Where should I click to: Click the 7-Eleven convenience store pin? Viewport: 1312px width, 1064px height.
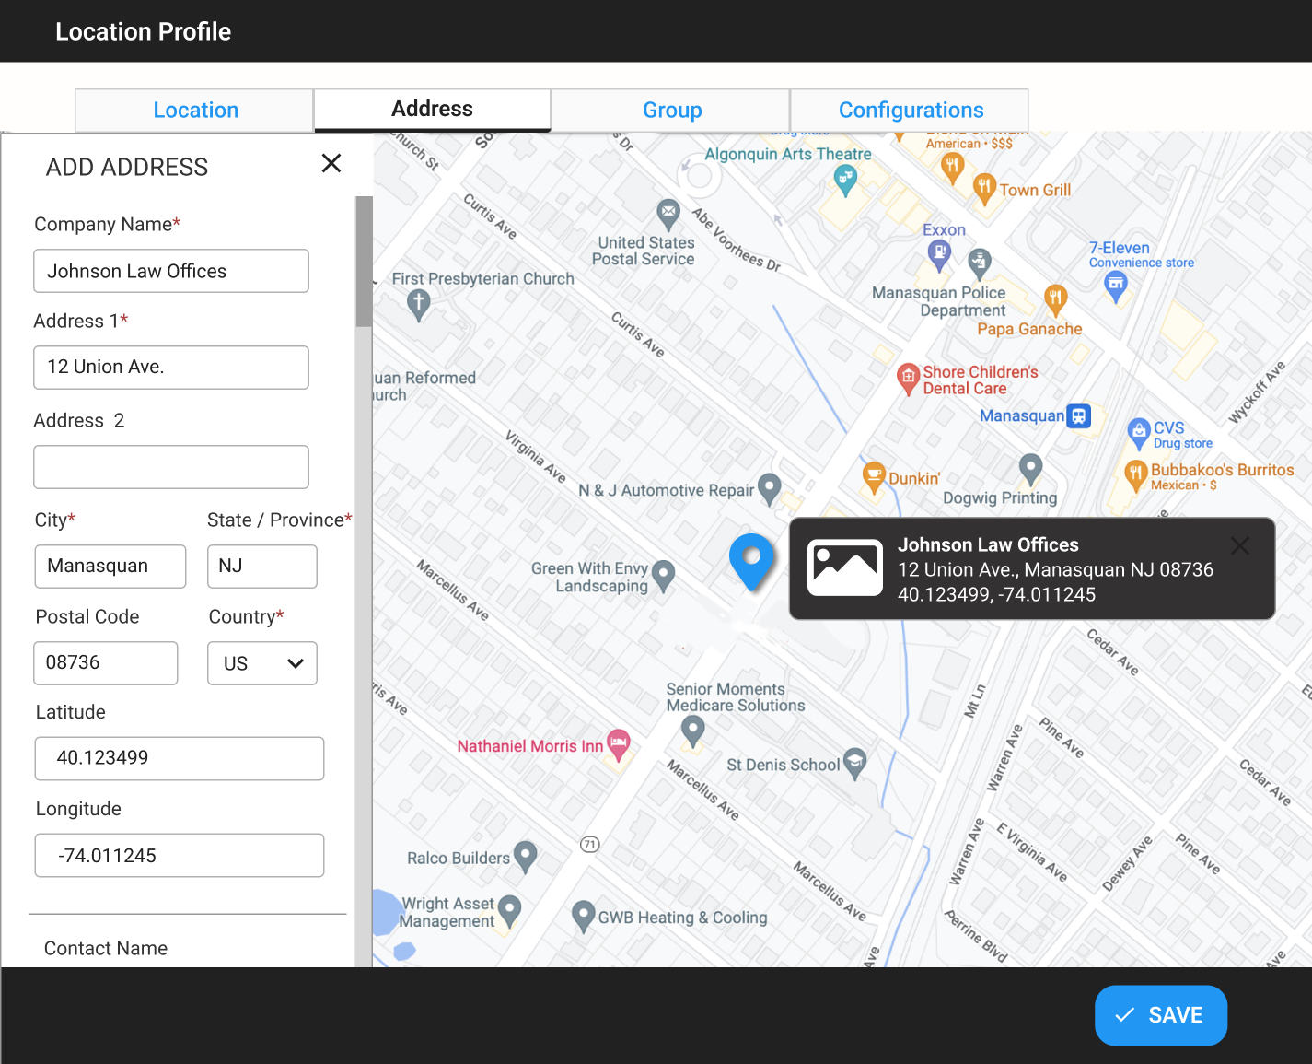click(x=1116, y=286)
